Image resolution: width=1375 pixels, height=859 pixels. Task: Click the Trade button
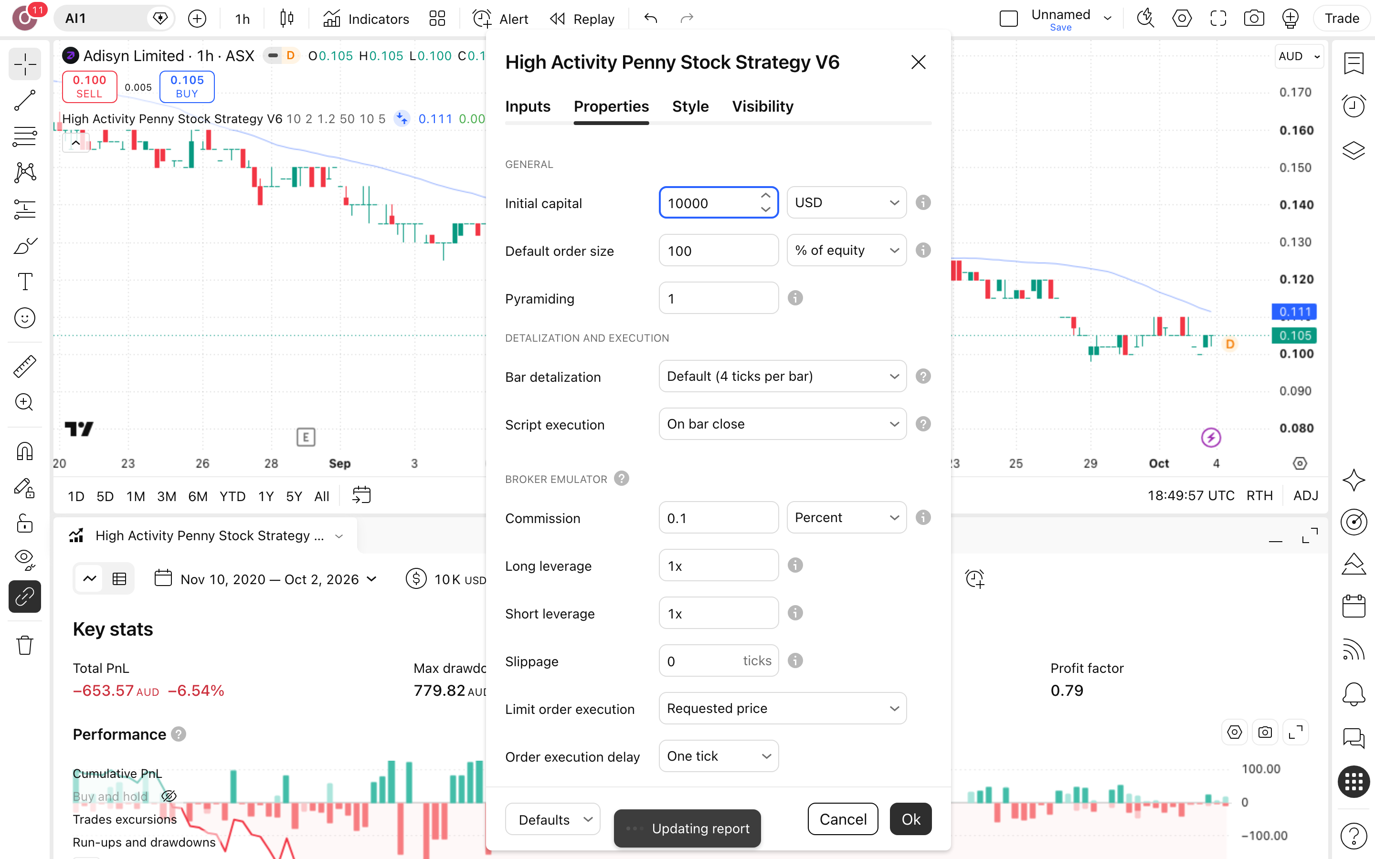[1342, 19]
